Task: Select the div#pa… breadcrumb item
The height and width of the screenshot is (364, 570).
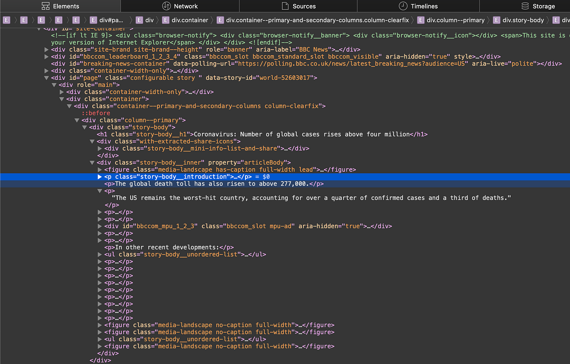Action: click(x=106, y=20)
